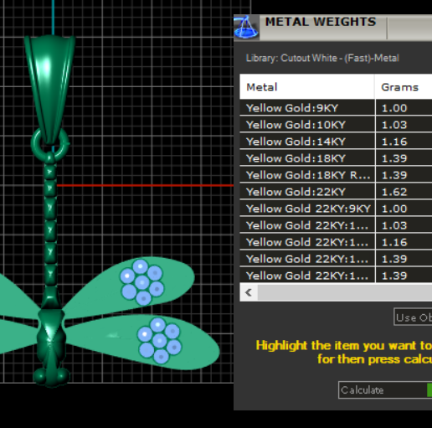Click the Grams column header
This screenshot has width=432, height=428.
click(x=404, y=87)
